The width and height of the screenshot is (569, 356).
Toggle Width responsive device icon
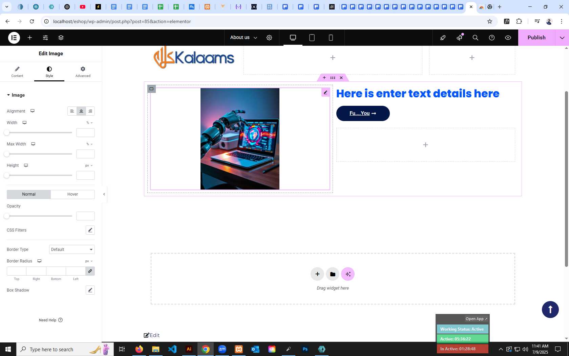tap(24, 123)
